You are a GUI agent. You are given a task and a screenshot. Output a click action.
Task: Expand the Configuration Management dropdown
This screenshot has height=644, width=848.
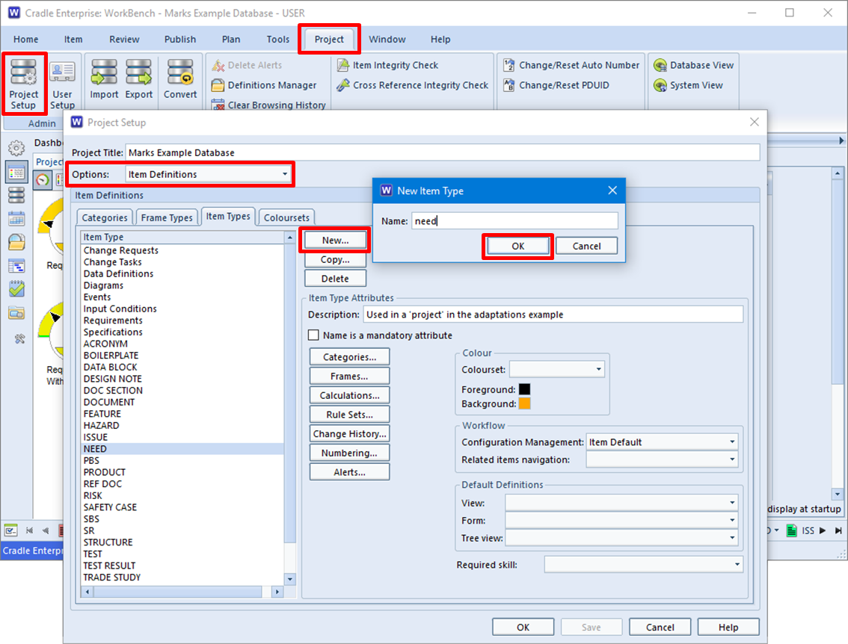pyautogui.click(x=731, y=442)
